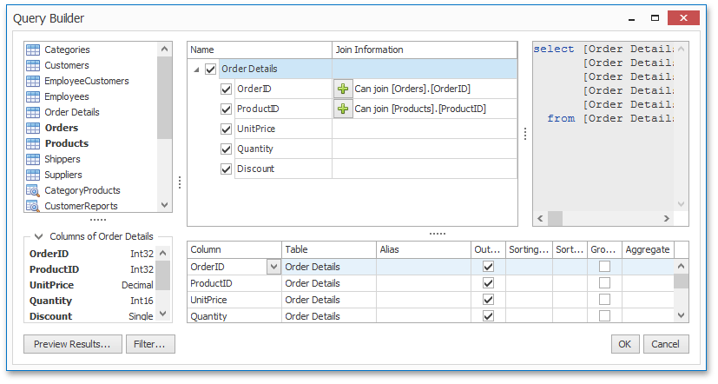718x384 pixels.
Task: Click the Order Details table icon in list
Action: [33, 112]
